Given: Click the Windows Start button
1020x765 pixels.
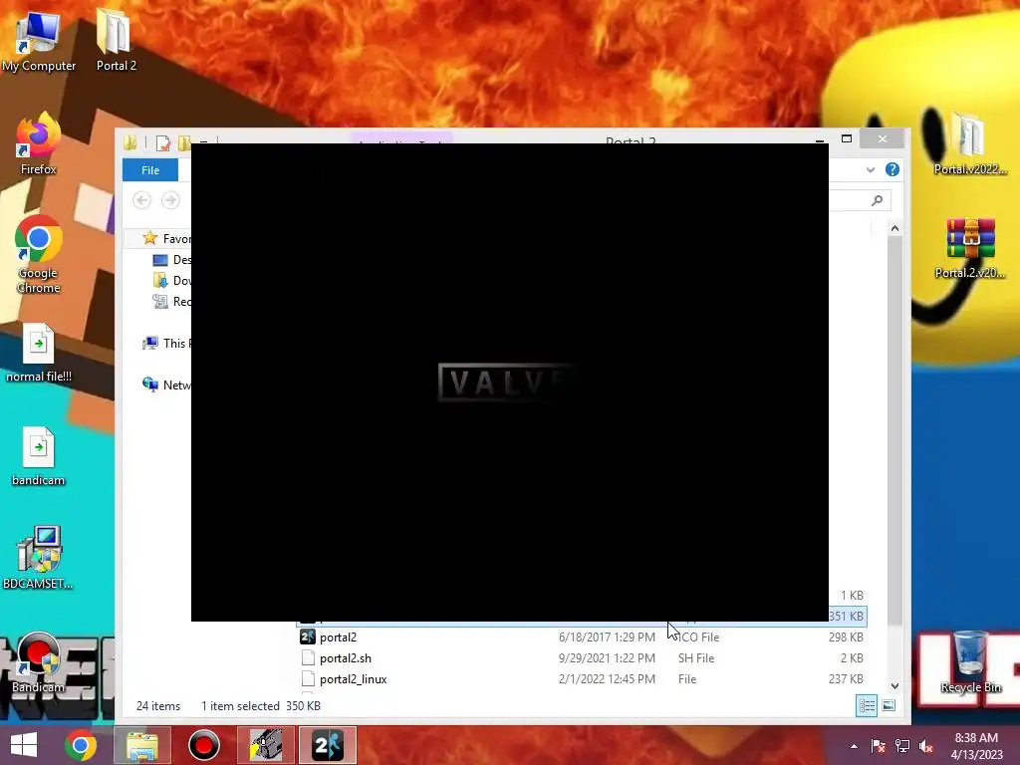Looking at the screenshot, I should pos(24,745).
